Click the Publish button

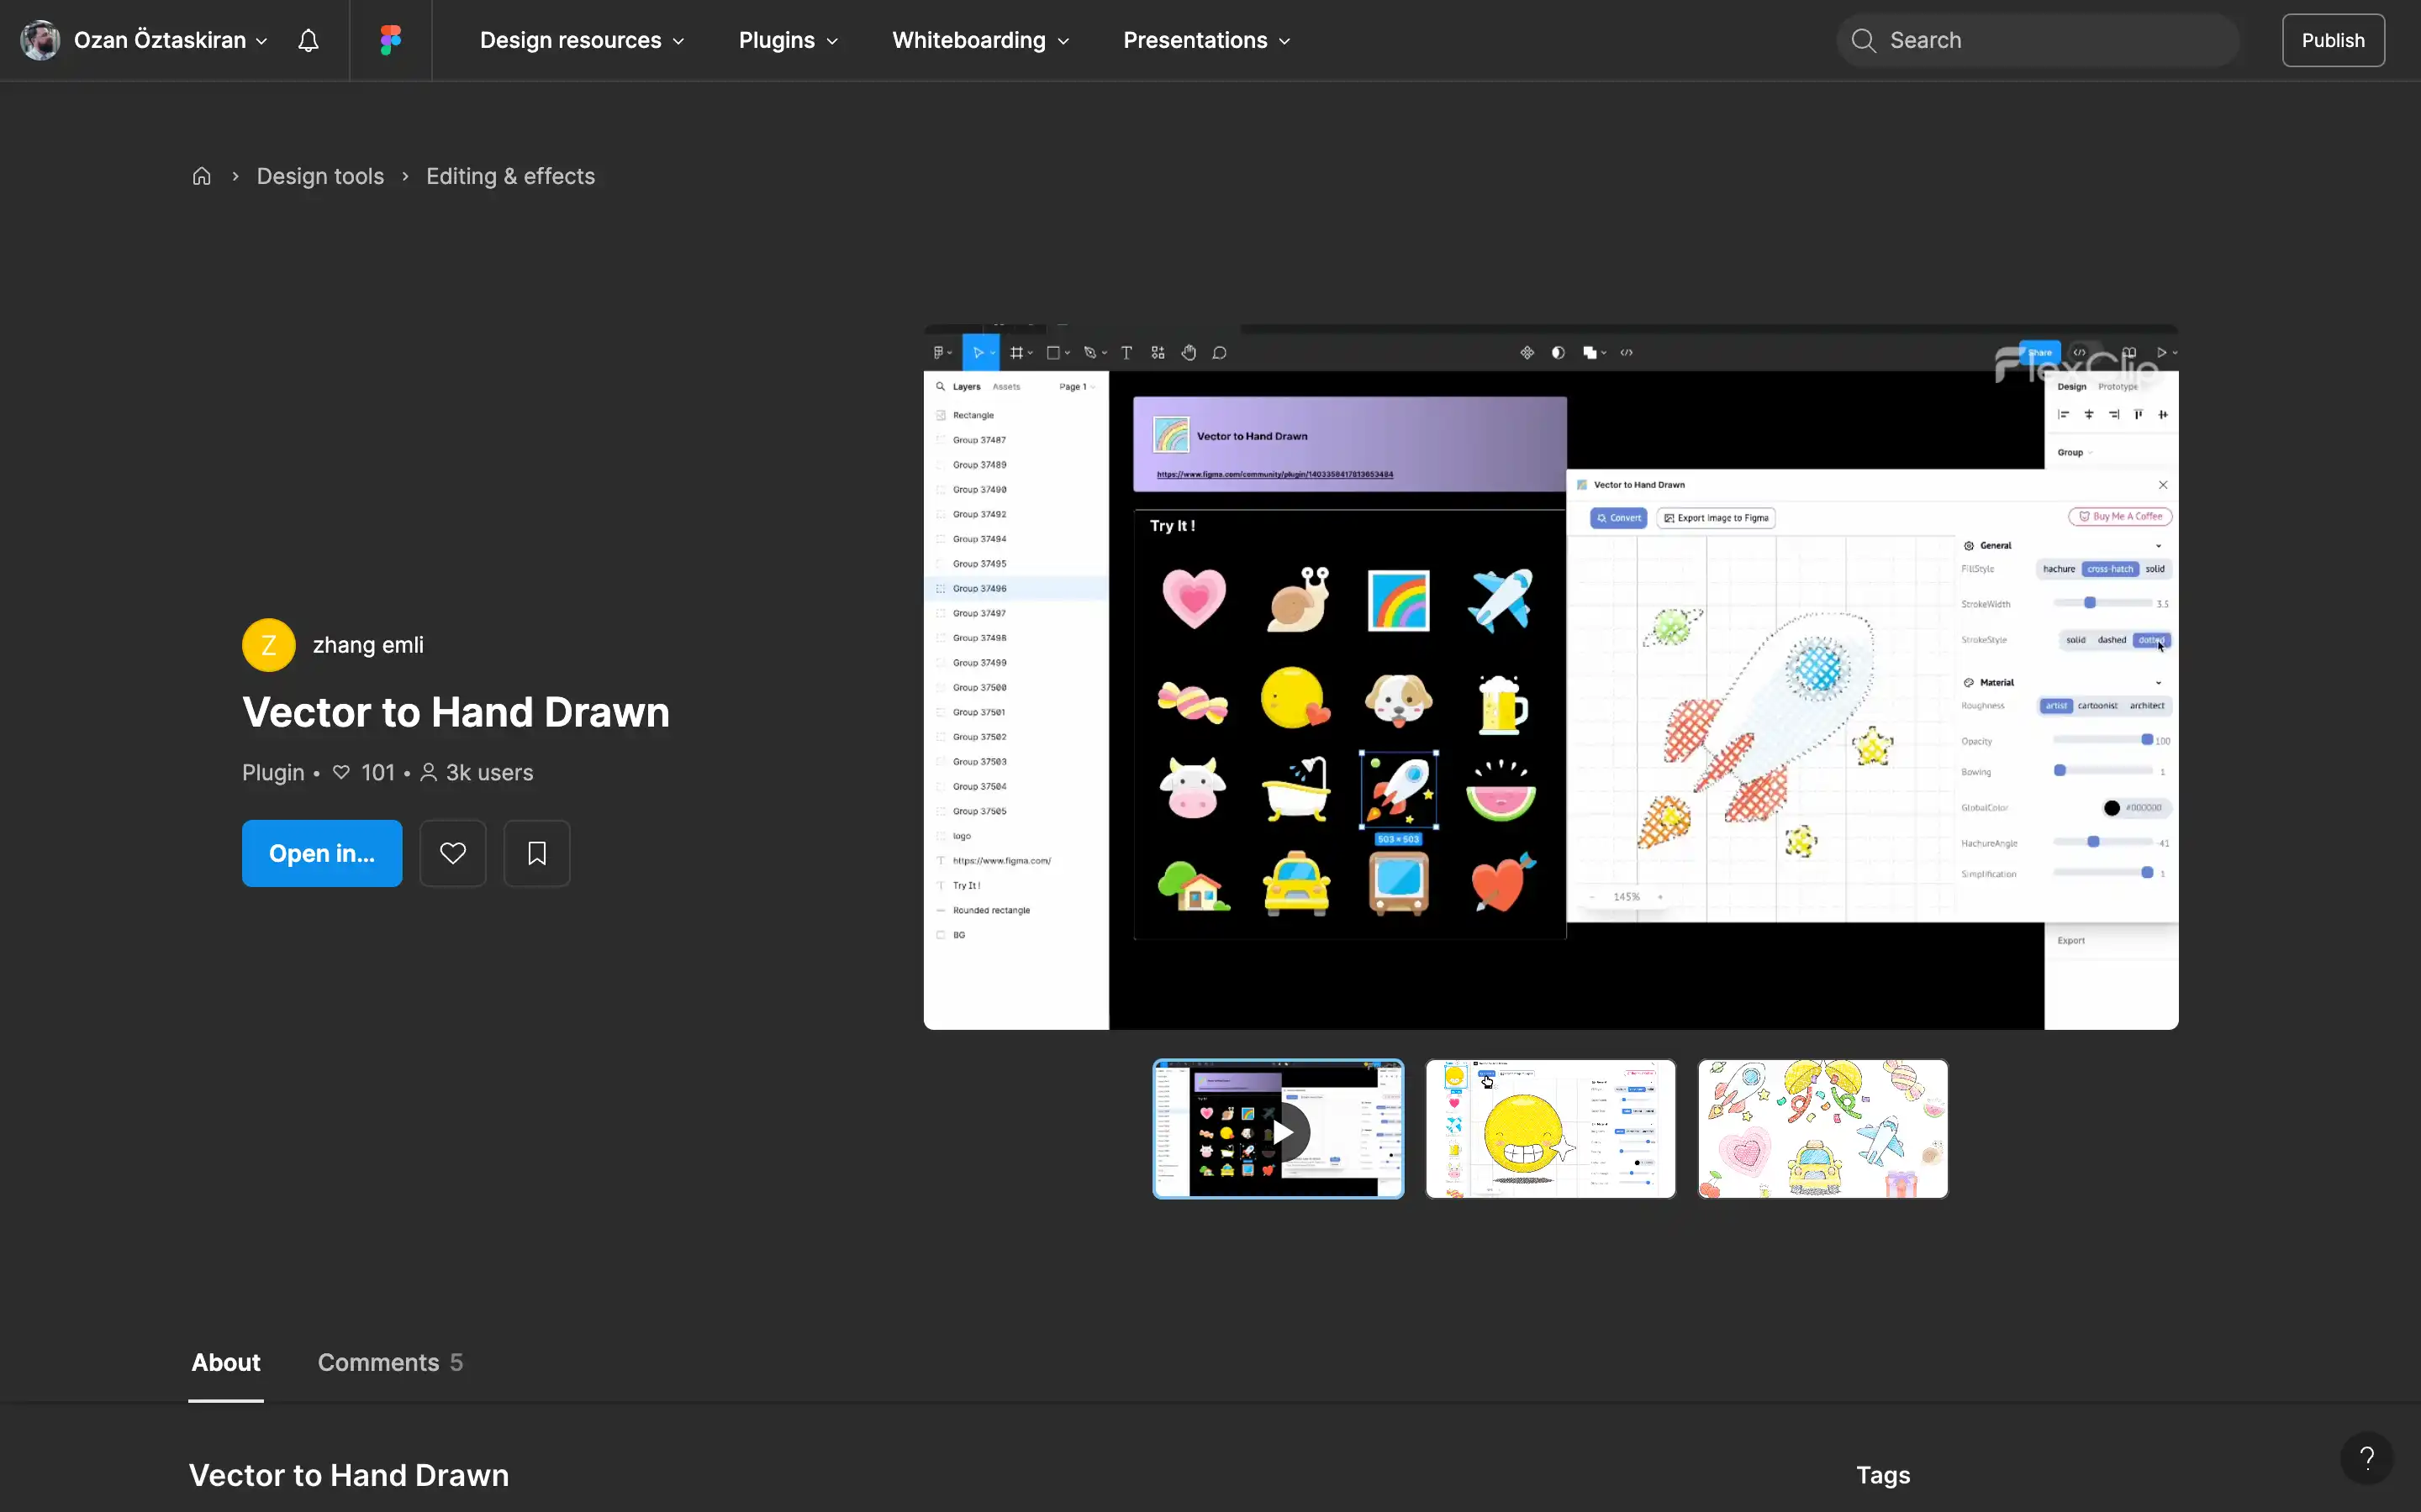click(x=2333, y=40)
